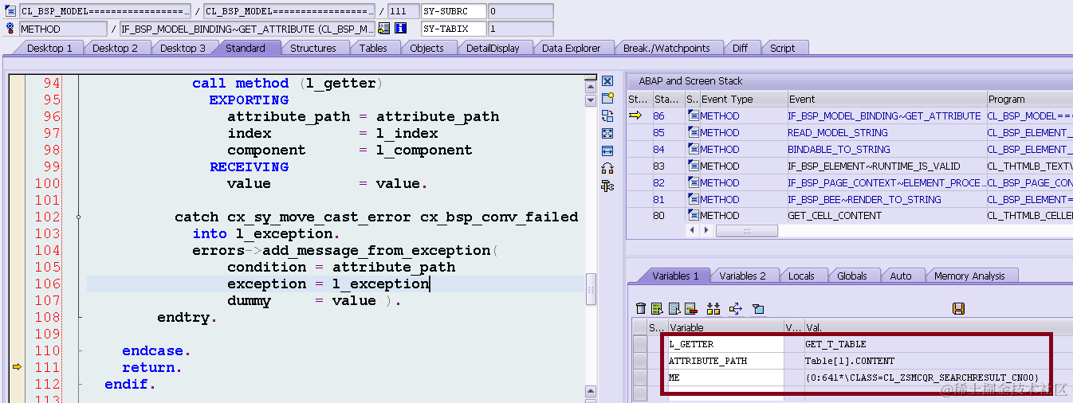Click the filter icon in variables toolbar
The height and width of the screenshot is (403, 1073).
pos(758,308)
